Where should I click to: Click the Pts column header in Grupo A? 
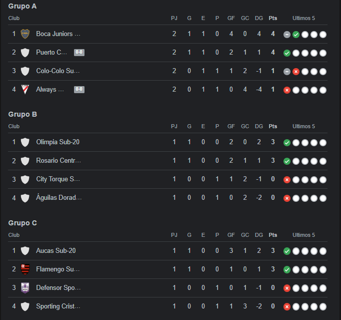pyautogui.click(x=273, y=18)
